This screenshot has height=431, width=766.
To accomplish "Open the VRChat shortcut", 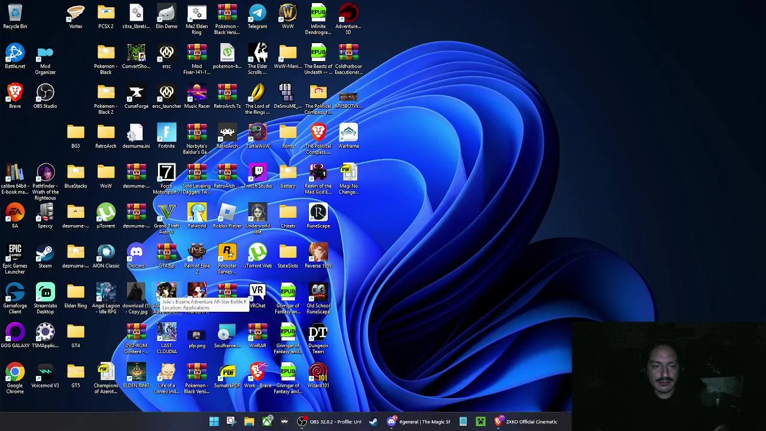I will 257,296.
